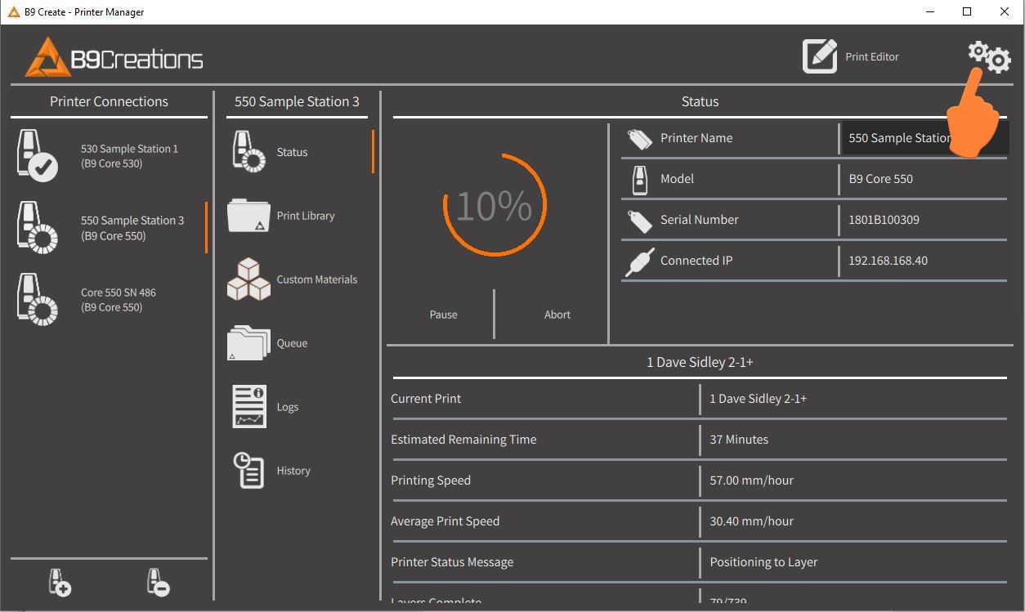The image size is (1025, 612).
Task: Pause the current print
Action: (444, 315)
